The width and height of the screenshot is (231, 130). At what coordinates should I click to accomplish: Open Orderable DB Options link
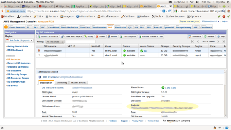click(x=18, y=67)
